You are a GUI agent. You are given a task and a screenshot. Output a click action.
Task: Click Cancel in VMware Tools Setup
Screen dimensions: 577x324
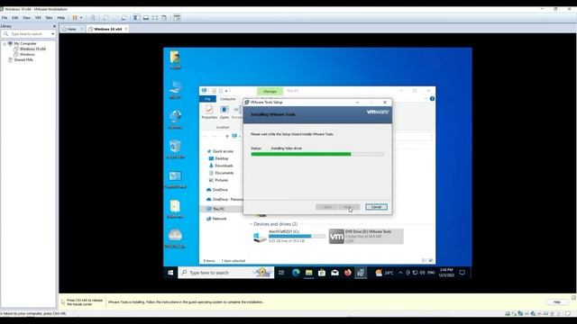point(376,207)
